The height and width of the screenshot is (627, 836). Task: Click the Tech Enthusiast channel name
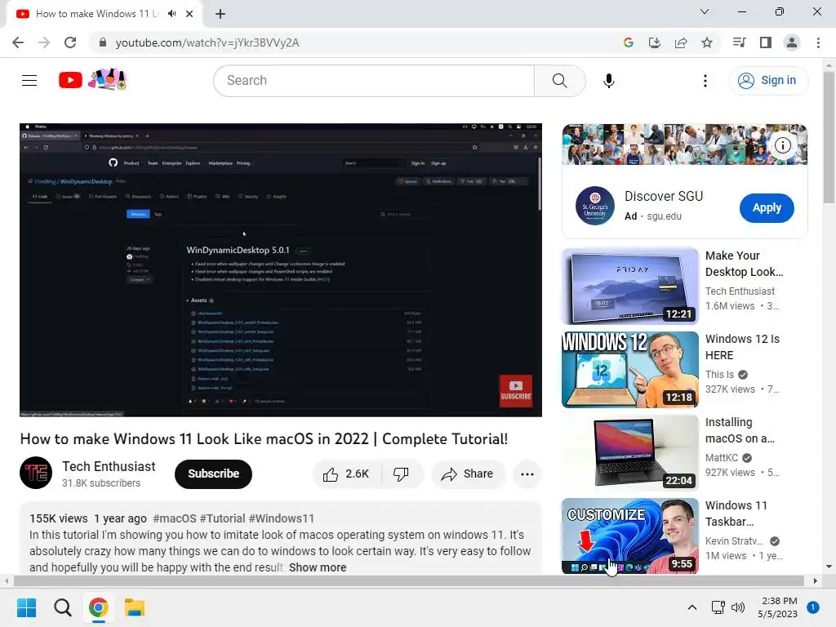pos(109,466)
